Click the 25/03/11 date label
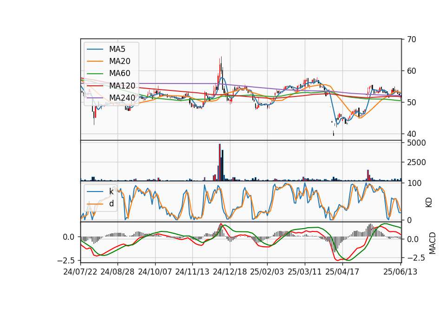 click(305, 272)
